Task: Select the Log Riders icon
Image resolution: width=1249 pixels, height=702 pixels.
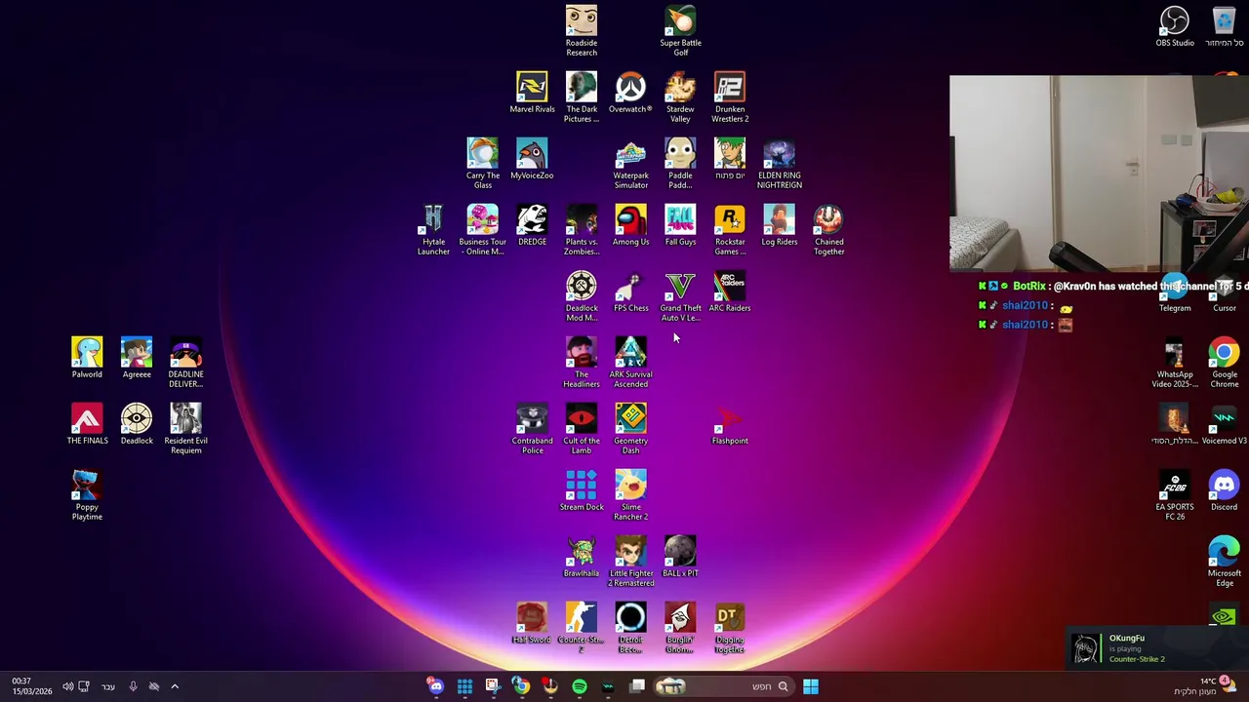Action: click(780, 225)
